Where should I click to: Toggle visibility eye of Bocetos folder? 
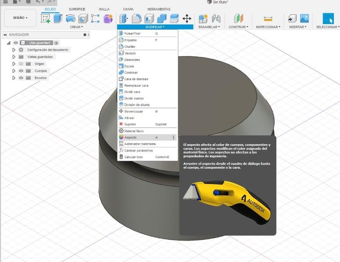21,78
